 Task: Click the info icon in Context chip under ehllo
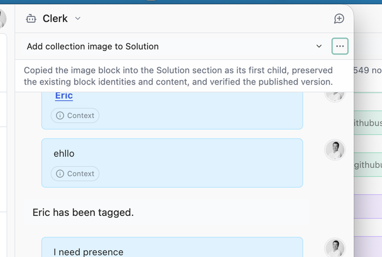tap(60, 174)
